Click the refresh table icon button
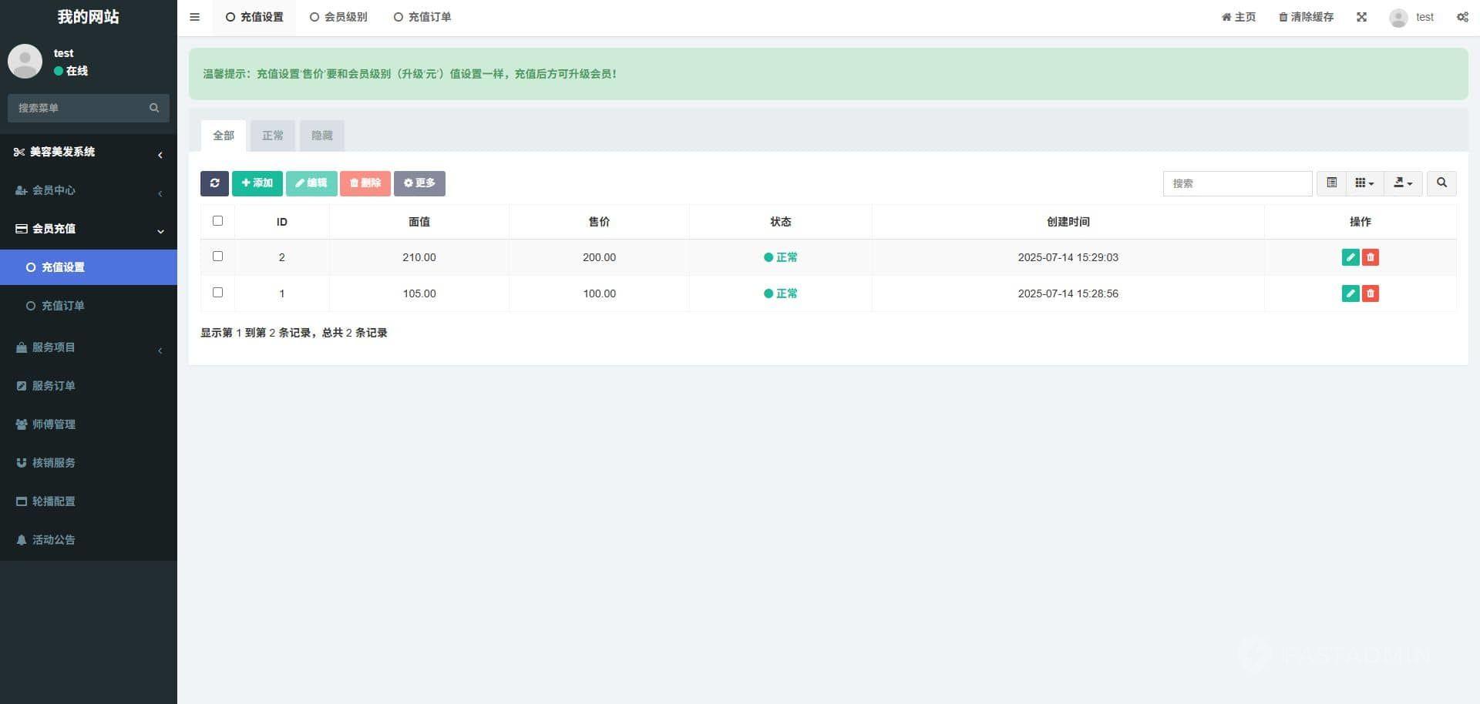Viewport: 1480px width, 704px height. pos(214,183)
